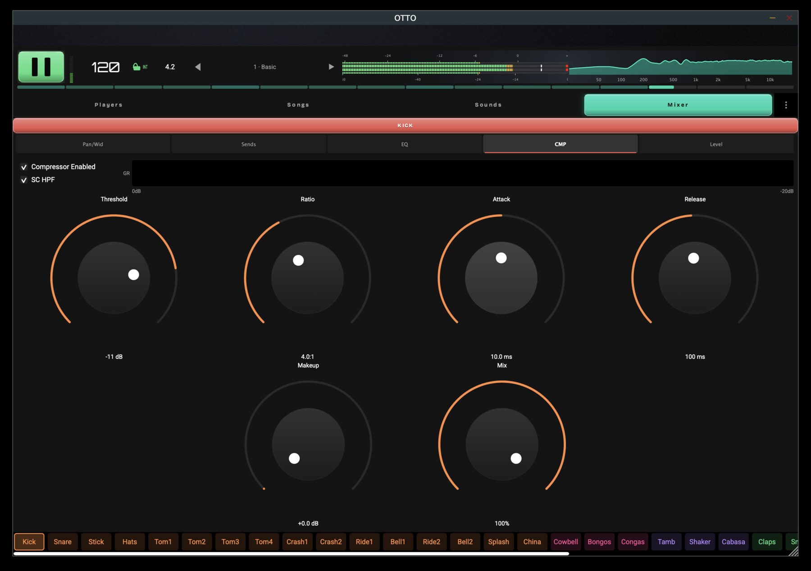811x571 pixels.
Task: Go to next preset with right arrow
Action: pos(331,67)
